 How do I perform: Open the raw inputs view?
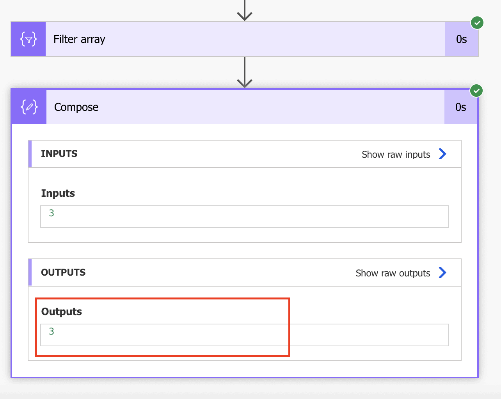(396, 154)
